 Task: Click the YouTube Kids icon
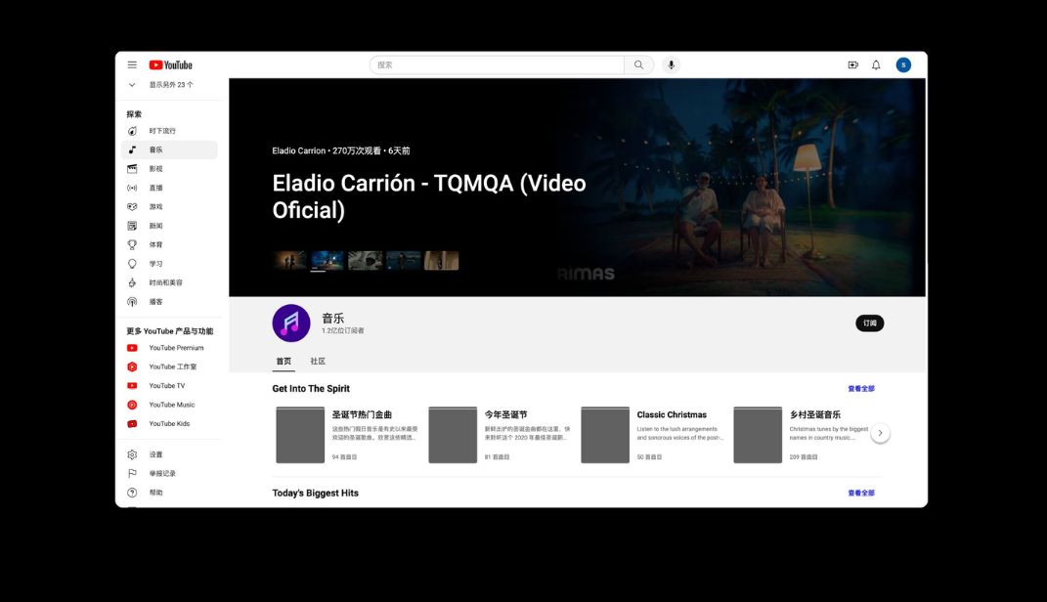coord(132,424)
